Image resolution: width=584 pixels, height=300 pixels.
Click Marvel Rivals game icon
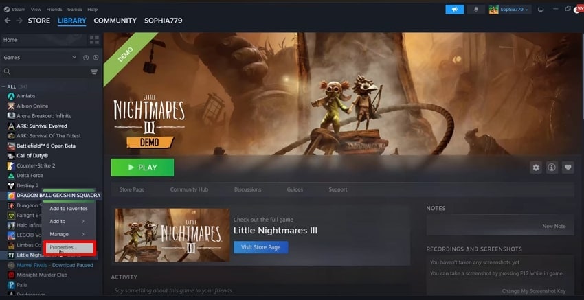[11, 265]
